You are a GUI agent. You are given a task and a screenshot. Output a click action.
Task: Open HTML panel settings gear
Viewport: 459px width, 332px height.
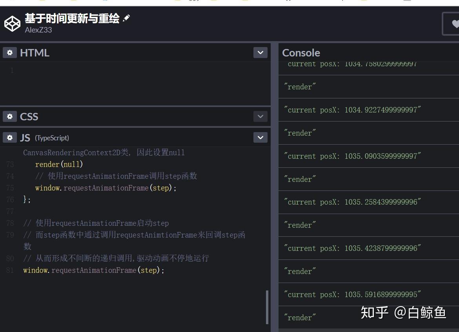click(10, 53)
